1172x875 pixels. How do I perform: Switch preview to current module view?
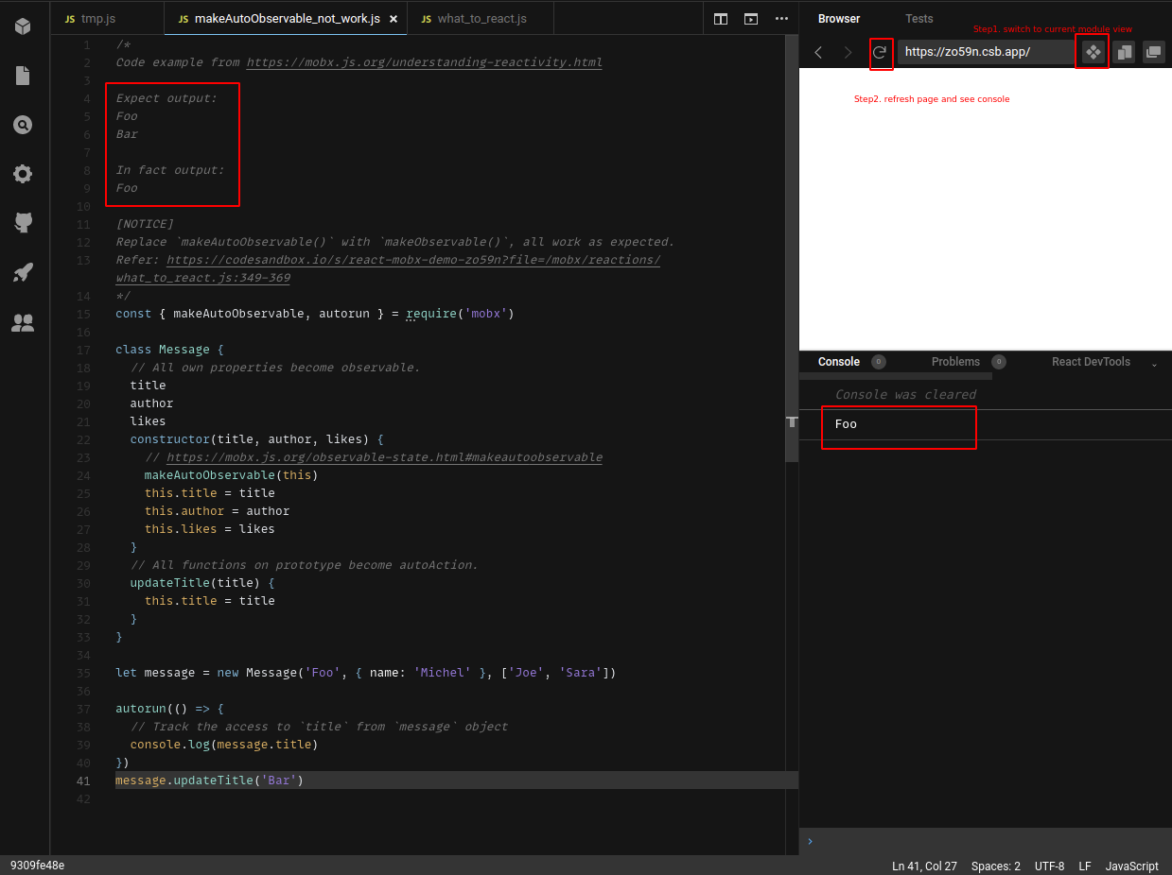1092,51
